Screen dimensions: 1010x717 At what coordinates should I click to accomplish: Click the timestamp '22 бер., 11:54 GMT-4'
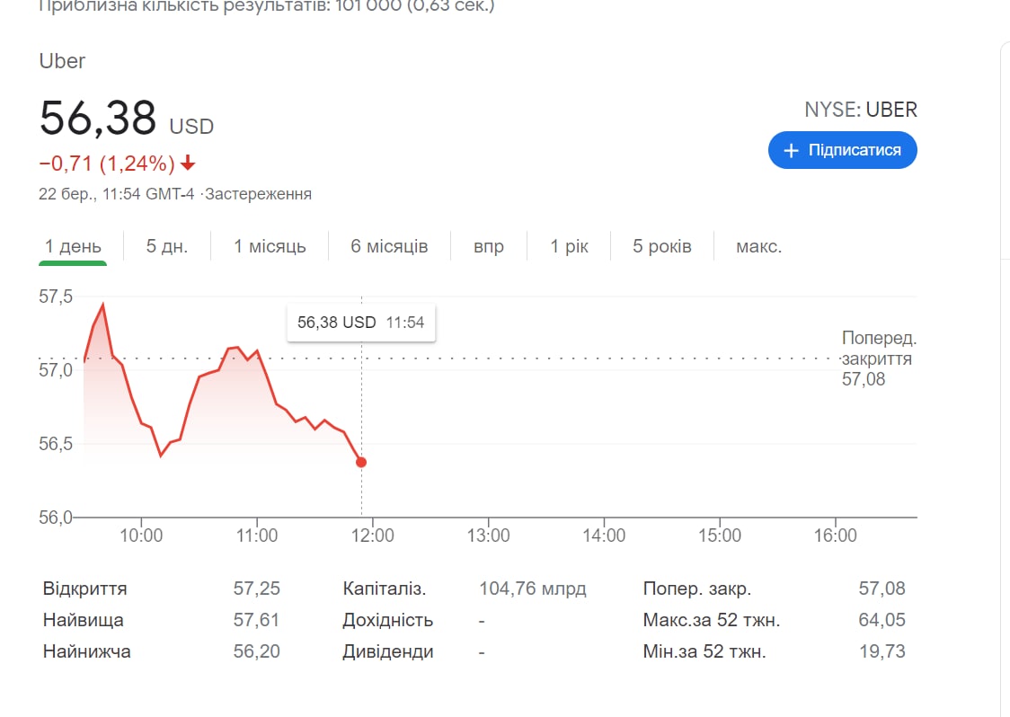coord(117,194)
